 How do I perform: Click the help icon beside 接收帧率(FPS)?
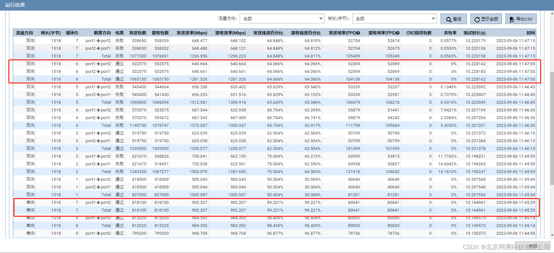398,33
